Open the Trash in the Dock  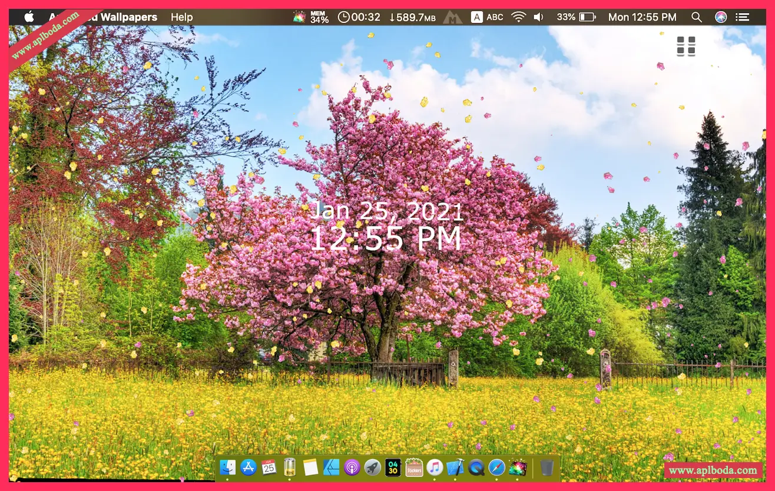click(x=547, y=467)
